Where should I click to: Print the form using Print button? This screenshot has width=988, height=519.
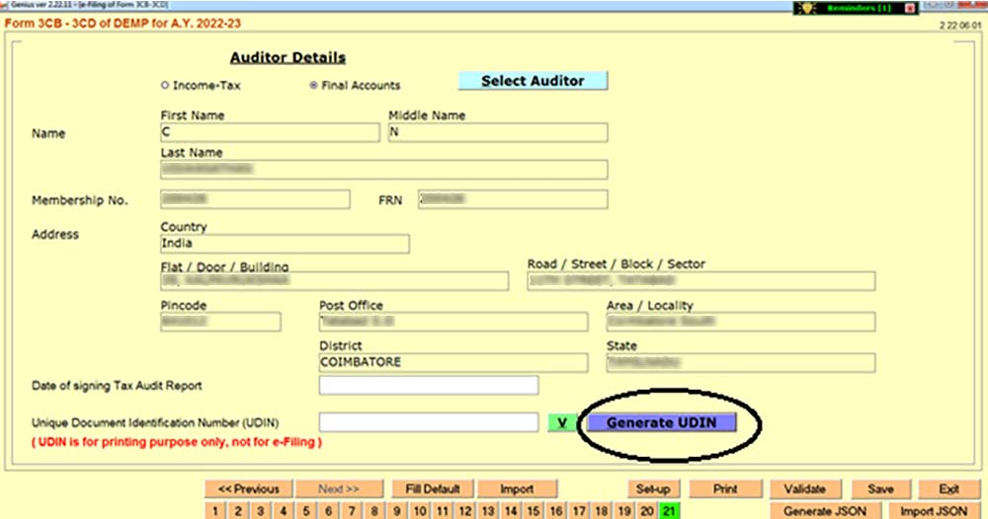725,489
